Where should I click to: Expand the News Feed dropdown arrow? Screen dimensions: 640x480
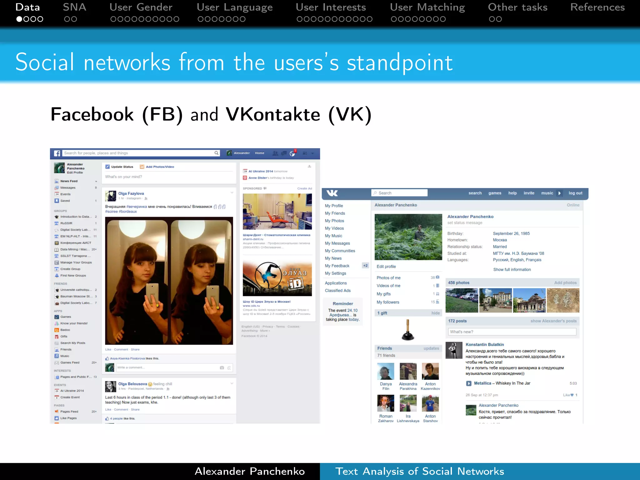pos(96,182)
